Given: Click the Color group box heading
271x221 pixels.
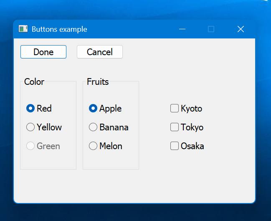Looking at the screenshot, I should click(34, 81).
